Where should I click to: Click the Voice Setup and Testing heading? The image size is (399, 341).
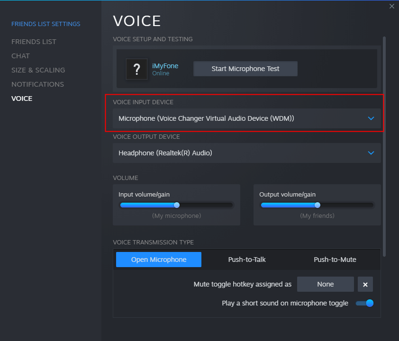click(153, 39)
